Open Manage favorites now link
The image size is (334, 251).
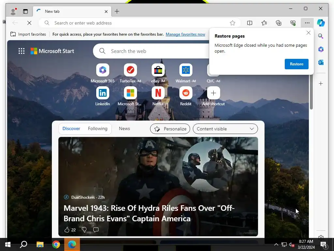(x=185, y=34)
